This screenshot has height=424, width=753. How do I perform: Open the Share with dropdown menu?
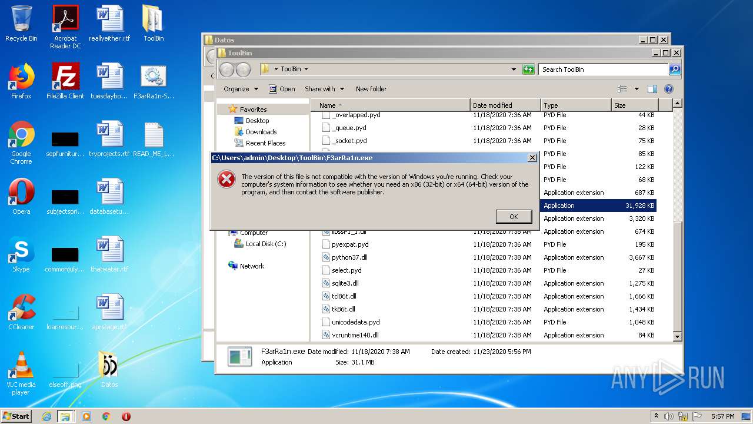[x=324, y=89]
